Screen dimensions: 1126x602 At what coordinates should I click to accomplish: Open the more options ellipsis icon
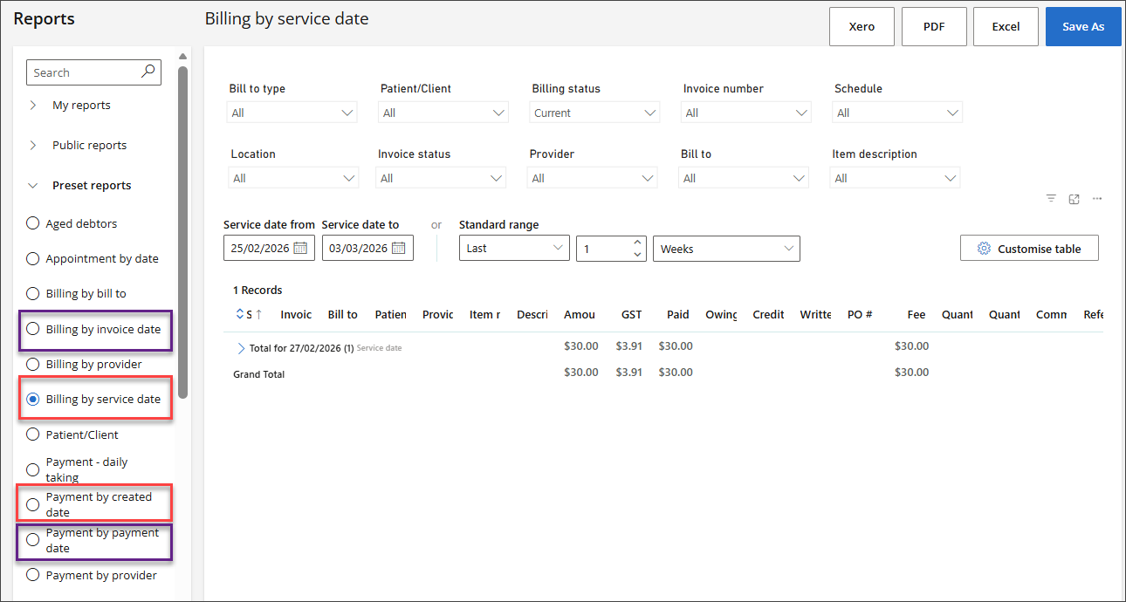(x=1097, y=199)
